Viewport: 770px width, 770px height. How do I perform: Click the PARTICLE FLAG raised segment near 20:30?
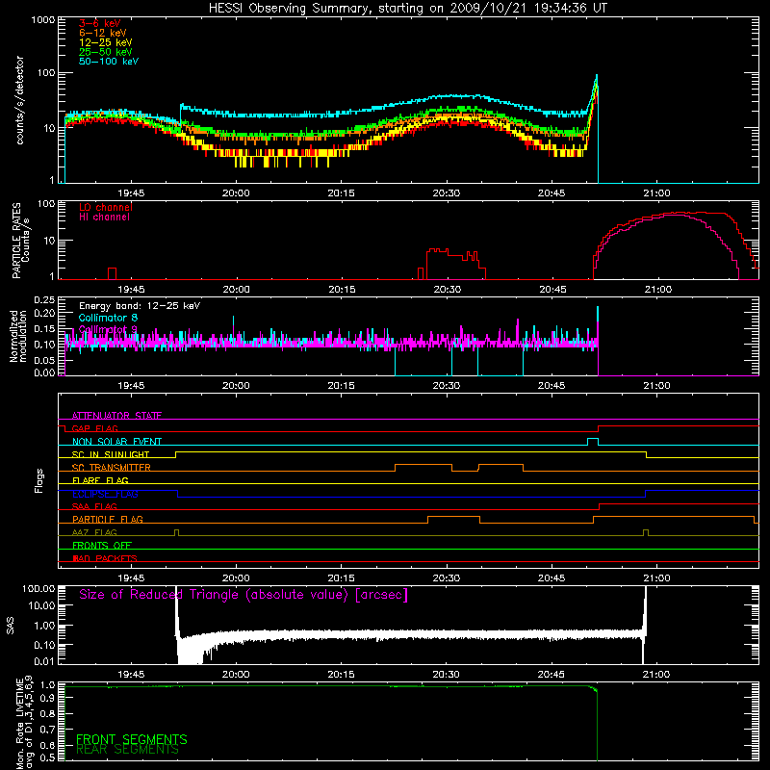453,517
